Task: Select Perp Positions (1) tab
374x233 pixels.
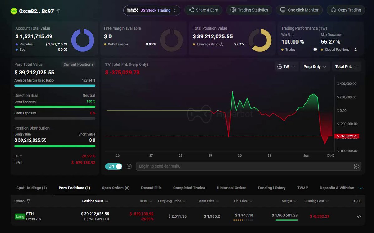Action: pos(74,188)
